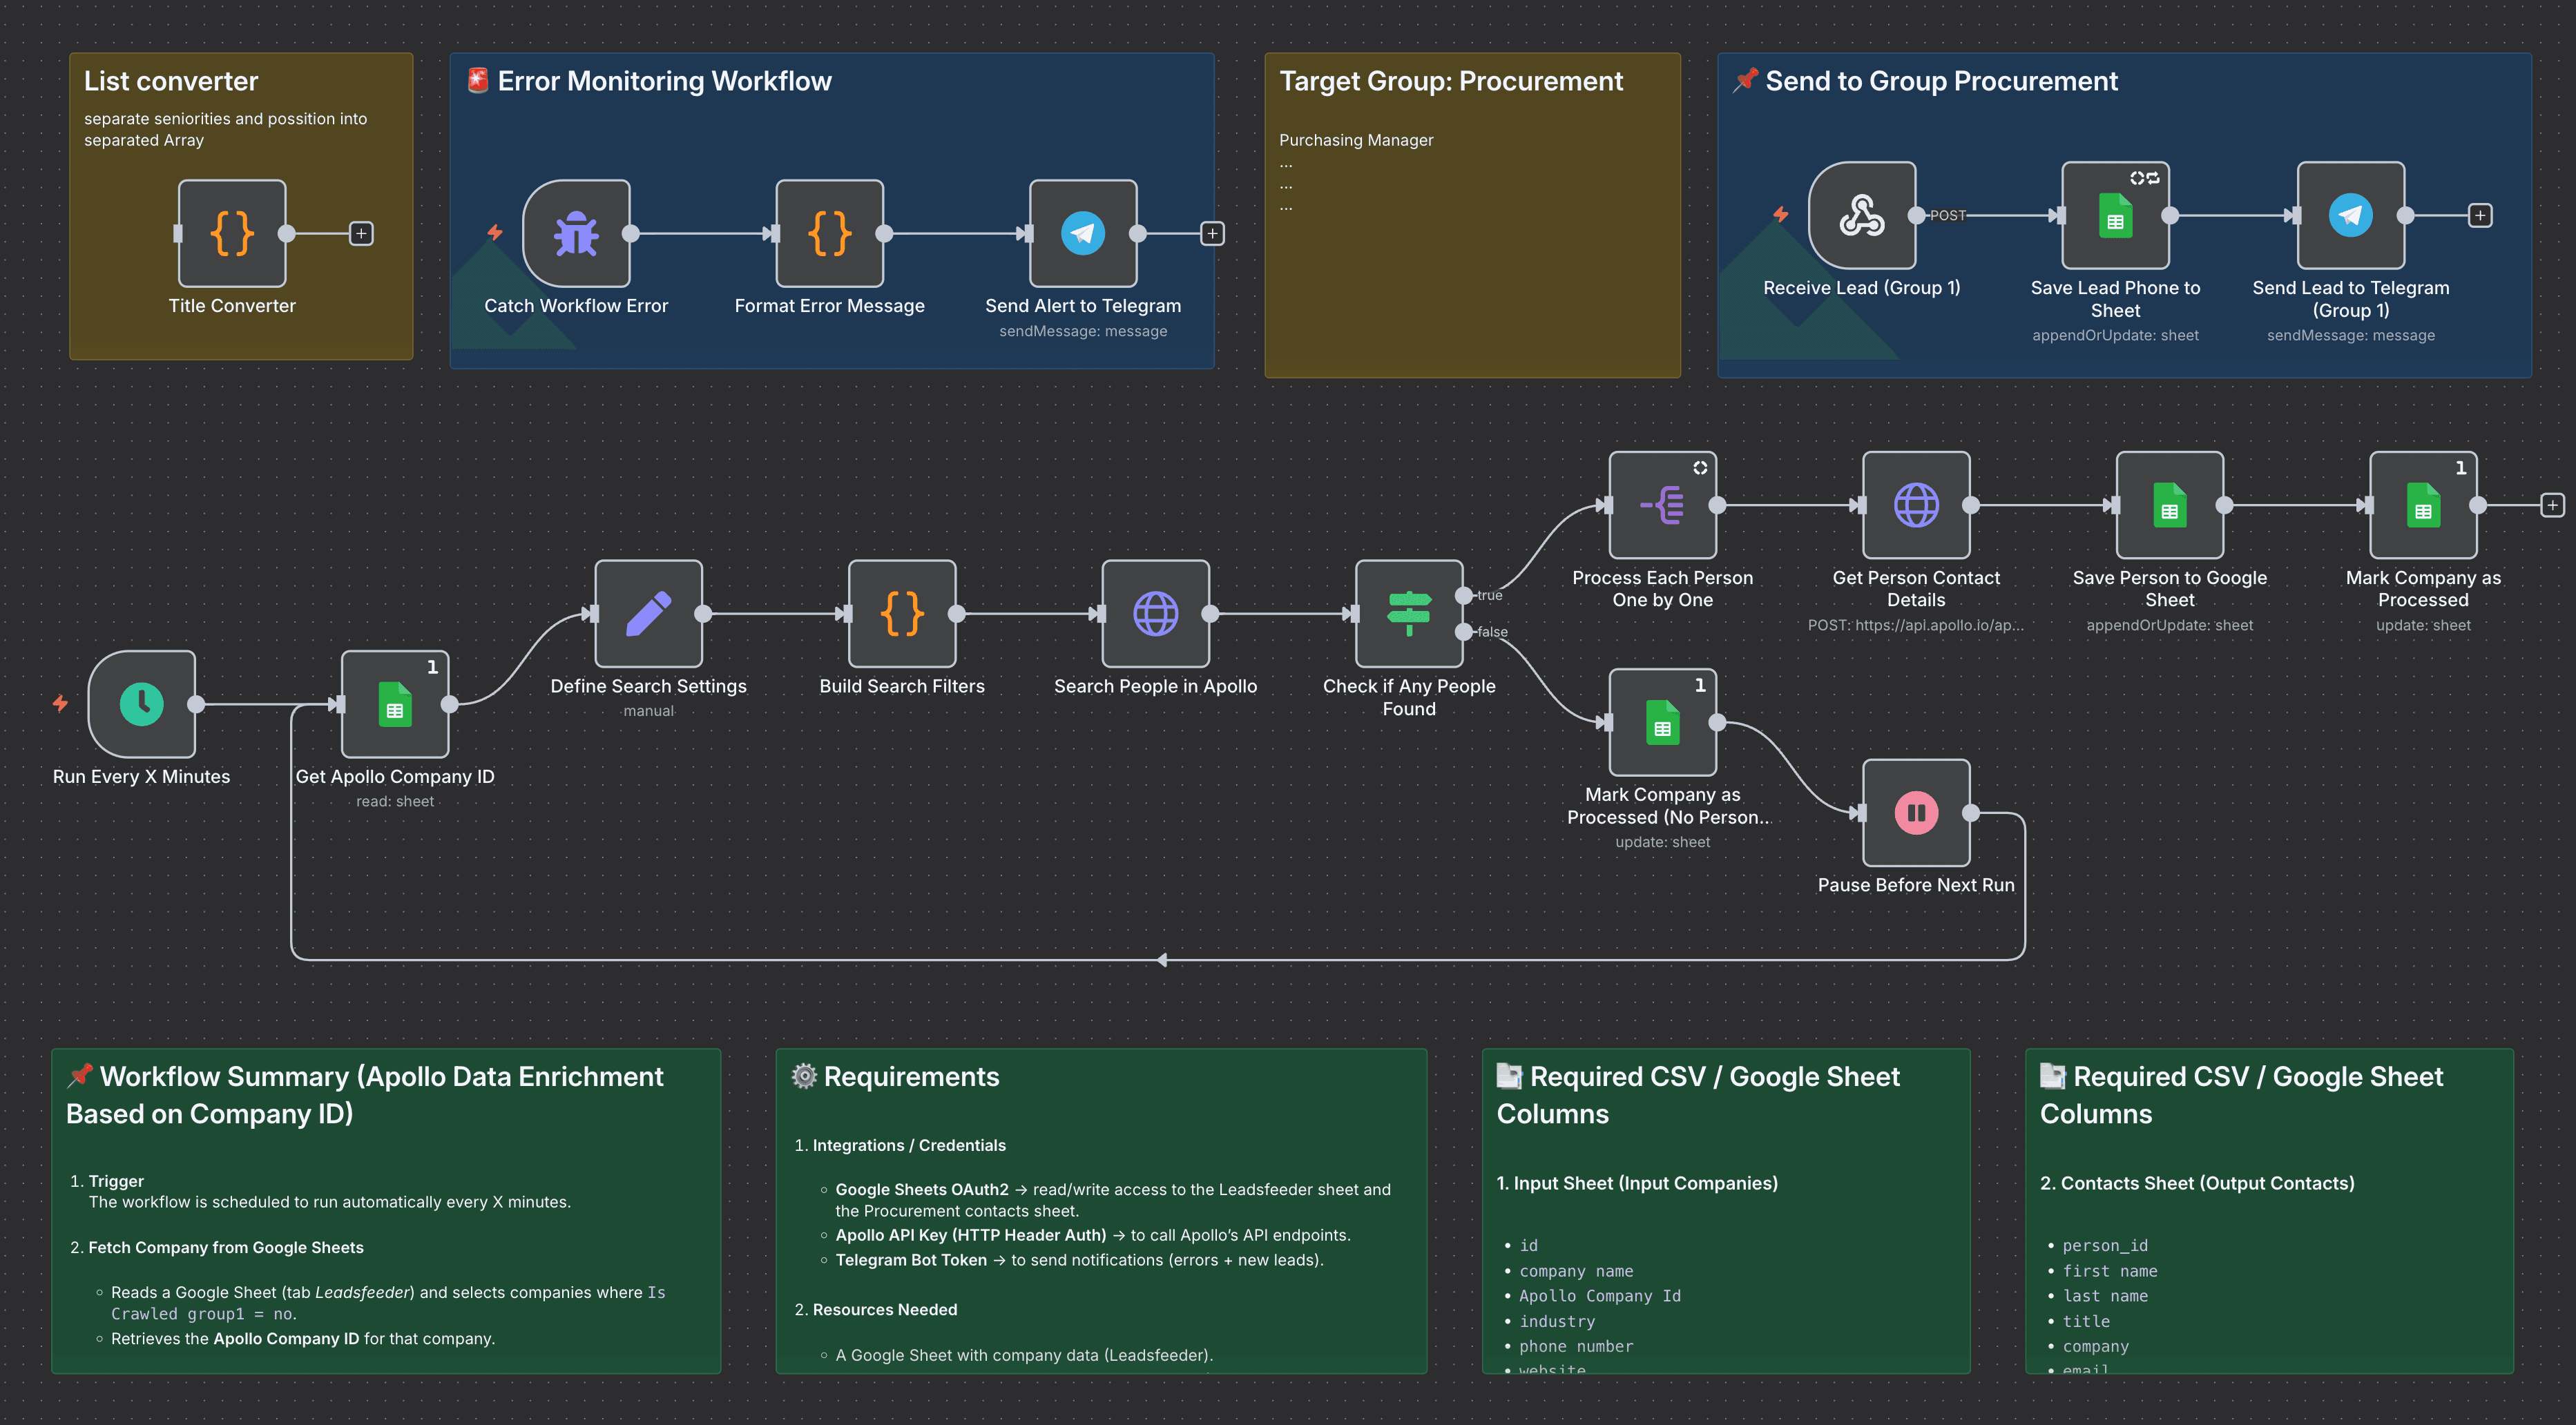2576x1425 pixels.
Task: Open Mark Company as Processed (No Person) node
Action: coord(1663,722)
